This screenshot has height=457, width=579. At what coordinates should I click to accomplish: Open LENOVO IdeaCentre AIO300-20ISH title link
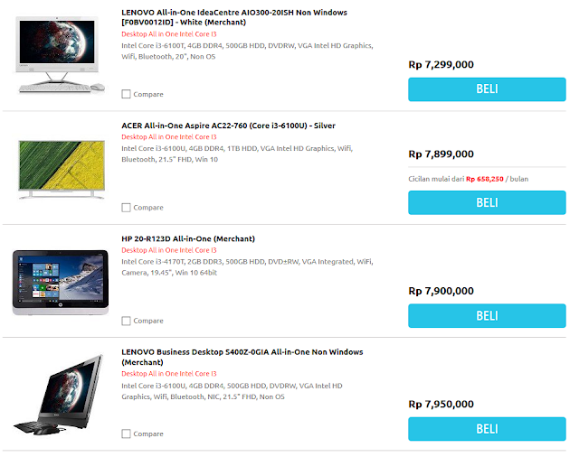pos(234,17)
